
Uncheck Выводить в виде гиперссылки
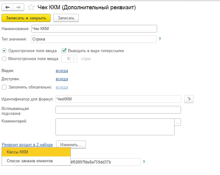pyautogui.click(x=64, y=51)
